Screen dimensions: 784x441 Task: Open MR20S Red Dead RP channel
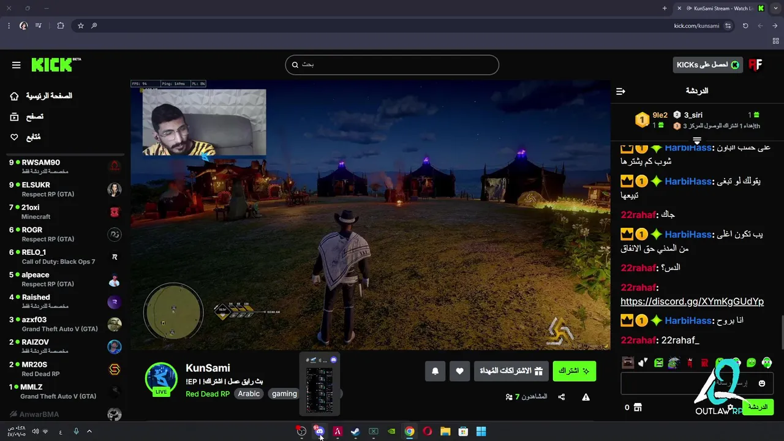tap(64, 368)
